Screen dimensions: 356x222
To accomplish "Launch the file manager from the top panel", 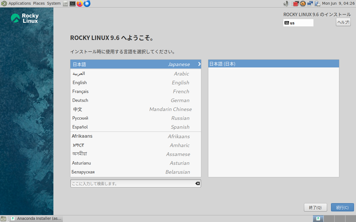I will pyautogui.click(x=65, y=4).
